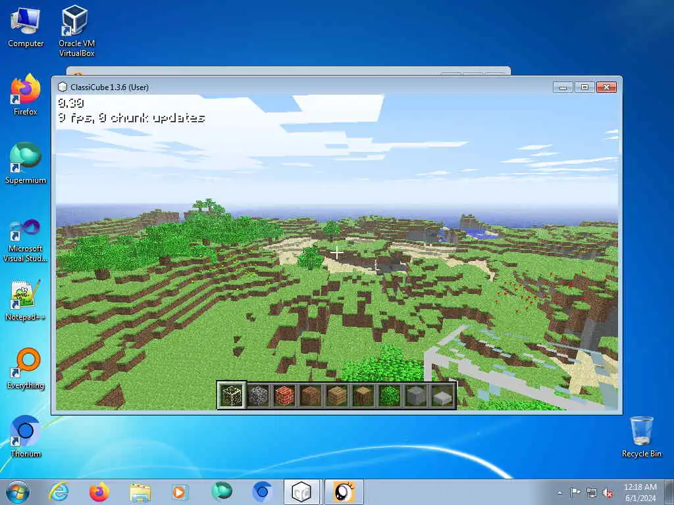Open the Action Center flag in the tray

click(x=575, y=493)
